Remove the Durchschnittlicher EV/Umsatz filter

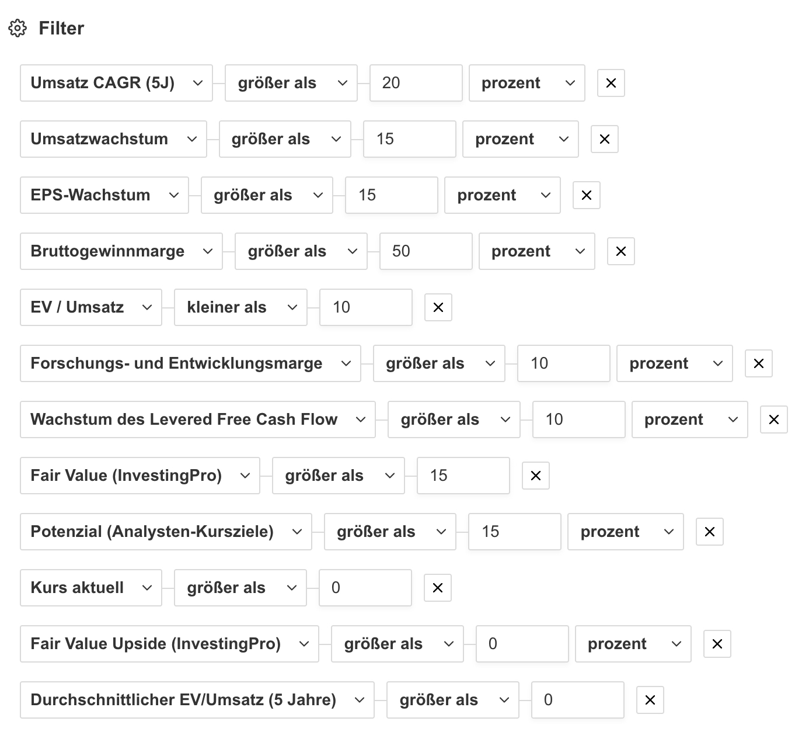coord(650,700)
